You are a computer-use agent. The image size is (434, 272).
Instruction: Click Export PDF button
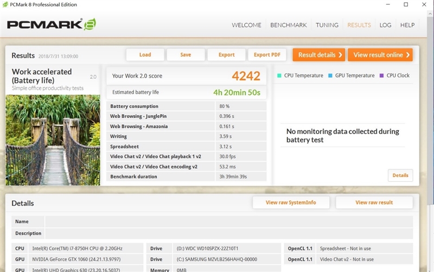[267, 55]
